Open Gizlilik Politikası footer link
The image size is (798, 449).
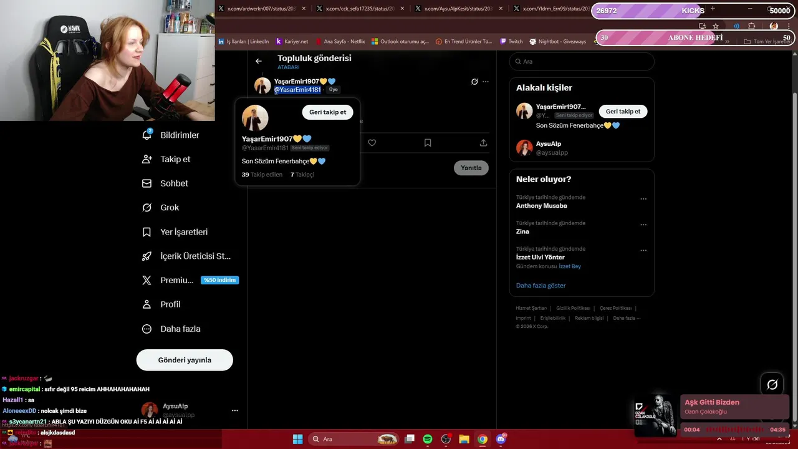[573, 308]
